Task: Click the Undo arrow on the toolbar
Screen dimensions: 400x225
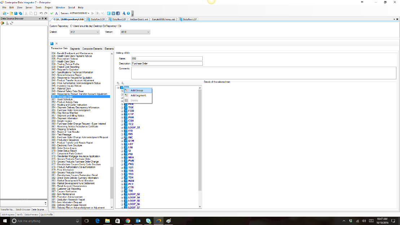Action: (41, 13)
